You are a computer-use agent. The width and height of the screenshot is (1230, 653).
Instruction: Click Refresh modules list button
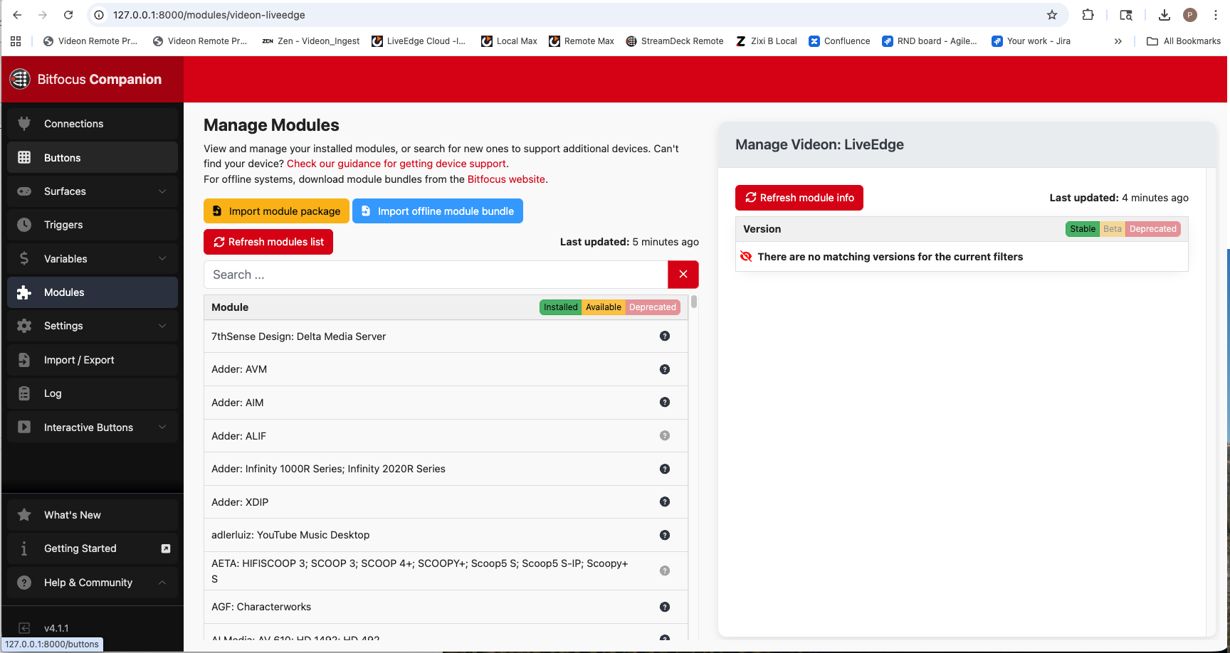click(268, 242)
